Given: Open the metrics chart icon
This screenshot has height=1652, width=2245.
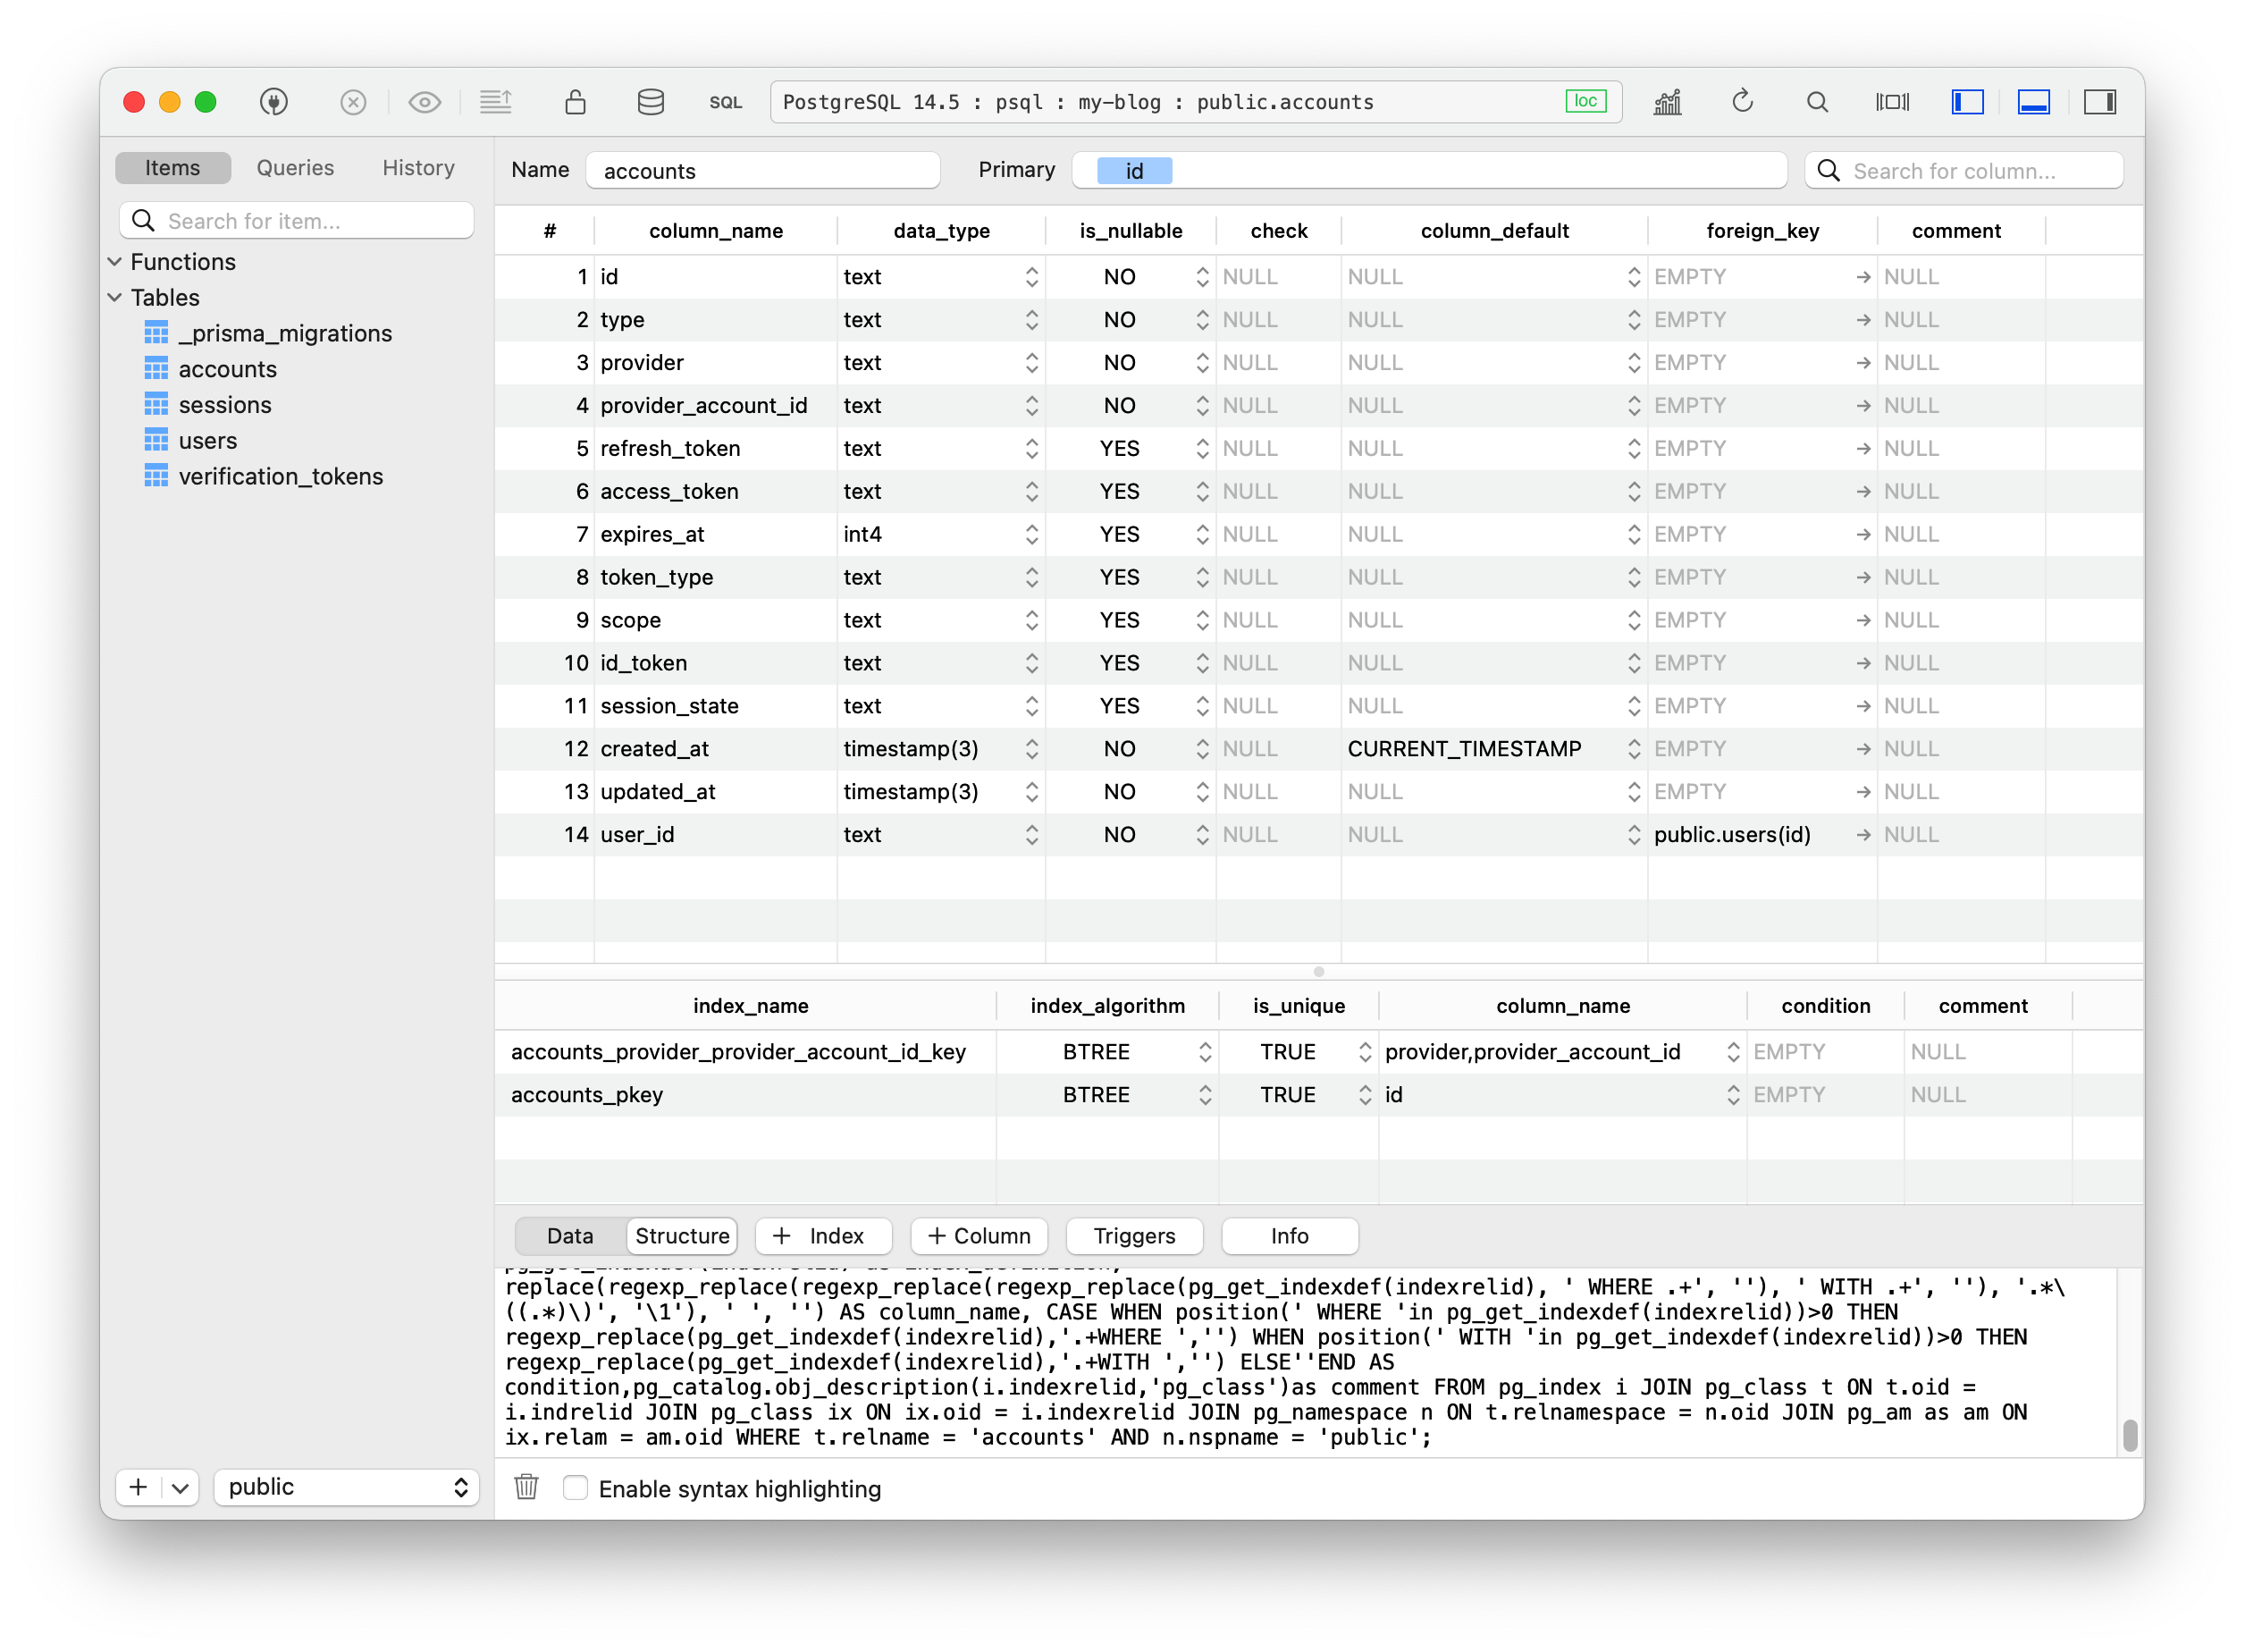Looking at the screenshot, I should (x=1669, y=102).
